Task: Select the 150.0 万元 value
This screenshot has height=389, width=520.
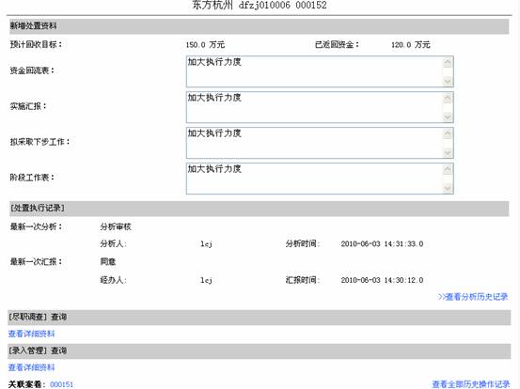Action: pos(205,45)
